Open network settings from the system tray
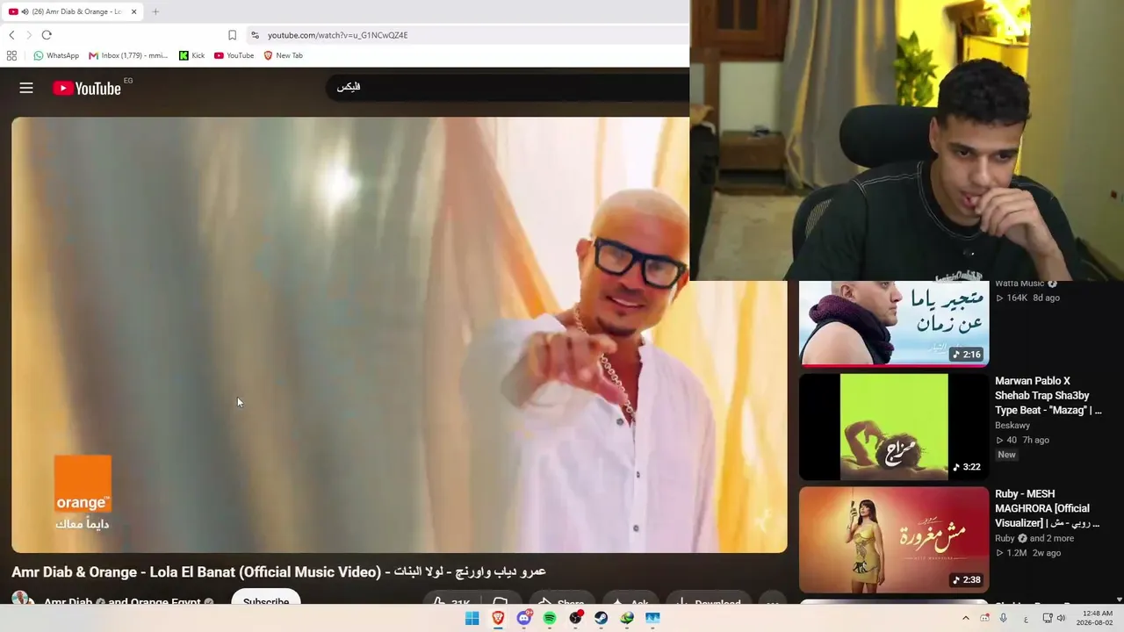This screenshot has height=632, width=1124. (1048, 618)
